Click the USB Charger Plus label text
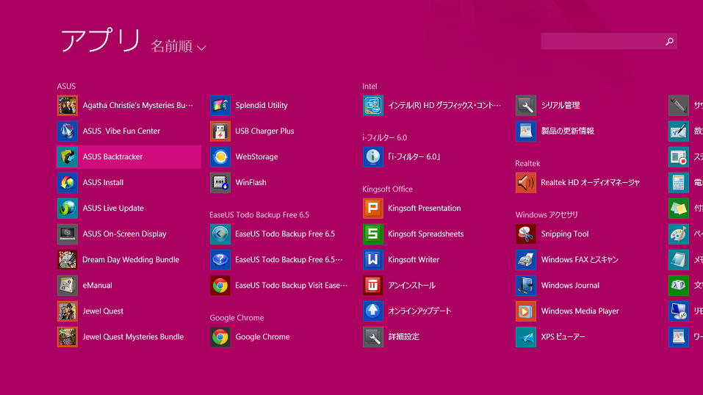Image resolution: width=703 pixels, height=395 pixels. [264, 131]
